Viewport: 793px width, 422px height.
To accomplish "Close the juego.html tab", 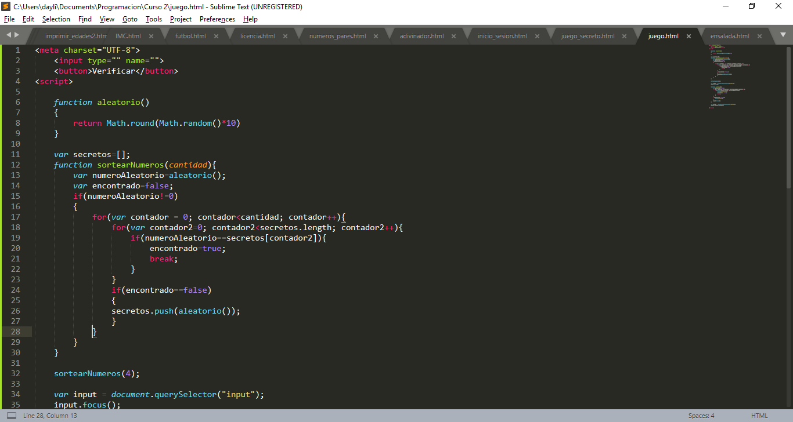I will [689, 36].
